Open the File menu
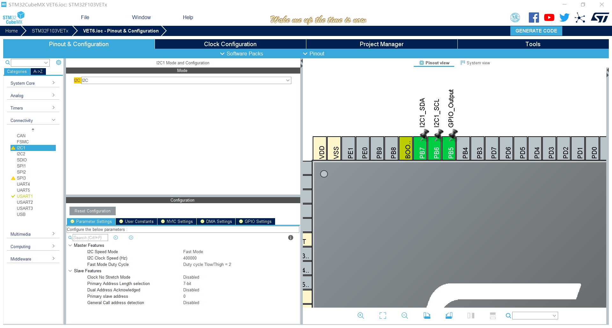This screenshot has height=328, width=612. pos(85,17)
